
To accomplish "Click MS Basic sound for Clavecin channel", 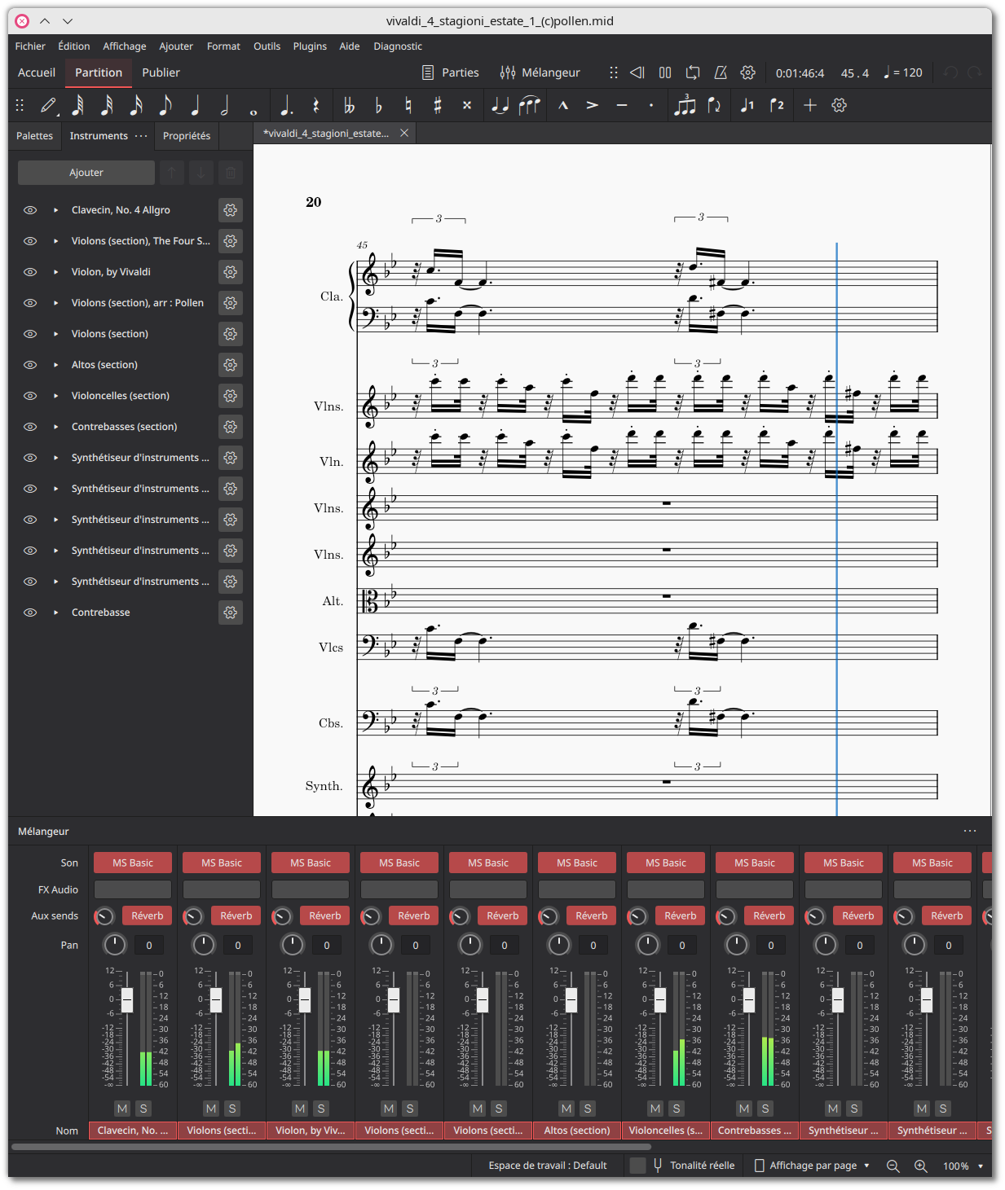I will pos(133,863).
